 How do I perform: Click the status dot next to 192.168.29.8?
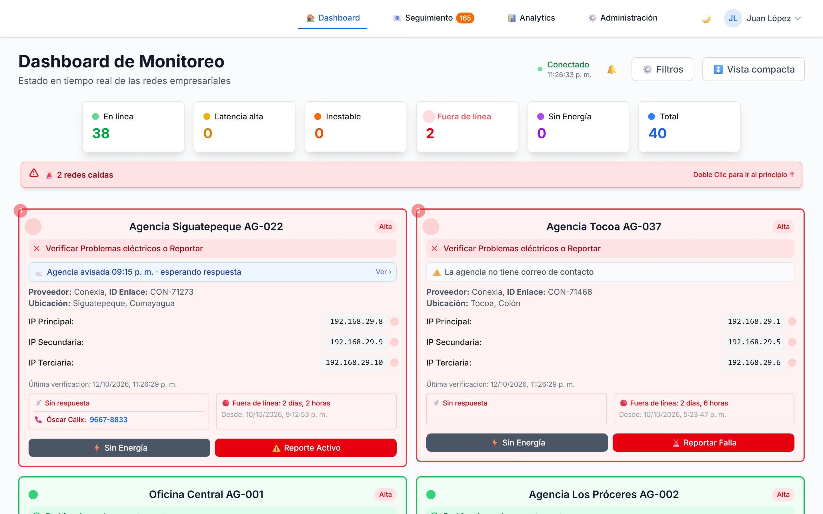tap(394, 322)
